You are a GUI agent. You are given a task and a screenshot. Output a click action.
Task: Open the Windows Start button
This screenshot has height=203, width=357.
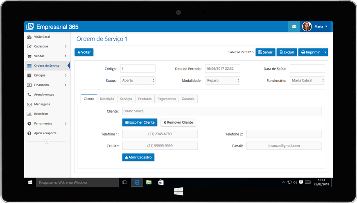click(x=30, y=183)
